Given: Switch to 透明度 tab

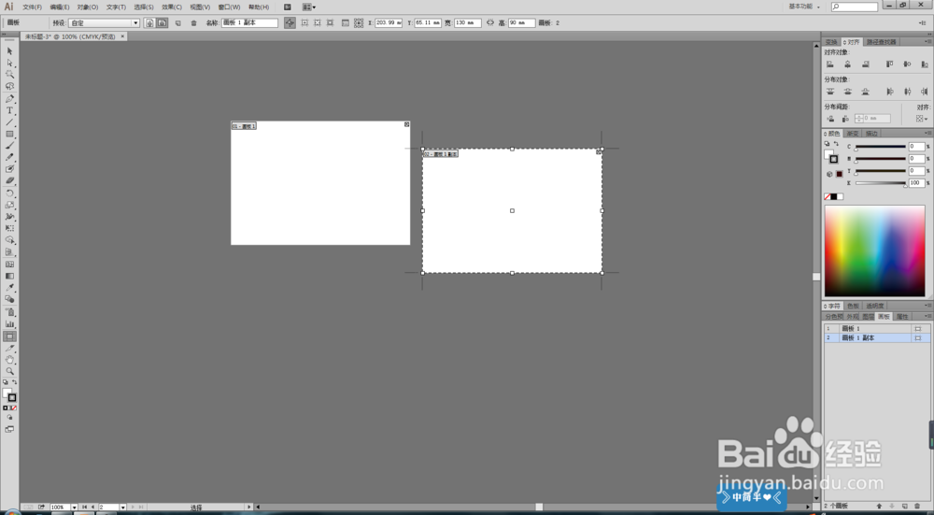Looking at the screenshot, I should (x=875, y=306).
